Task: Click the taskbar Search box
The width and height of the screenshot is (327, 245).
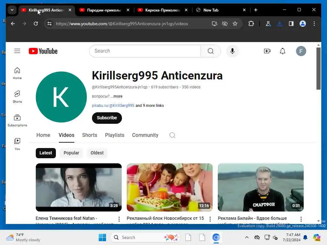Action: (145, 237)
